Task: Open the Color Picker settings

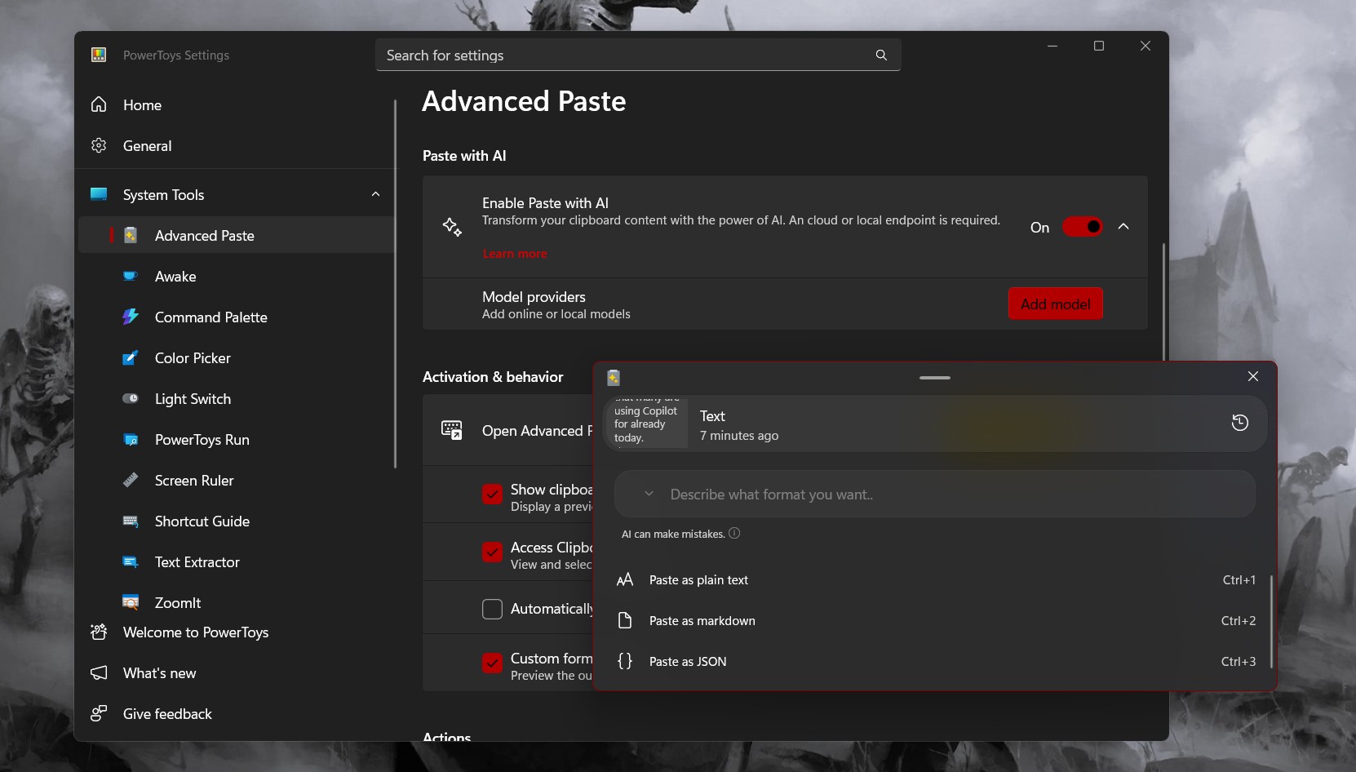Action: (193, 357)
